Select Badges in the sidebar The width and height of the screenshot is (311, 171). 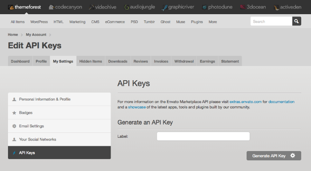59,113
